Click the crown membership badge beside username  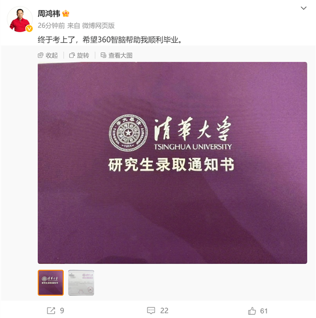[x=66, y=14]
